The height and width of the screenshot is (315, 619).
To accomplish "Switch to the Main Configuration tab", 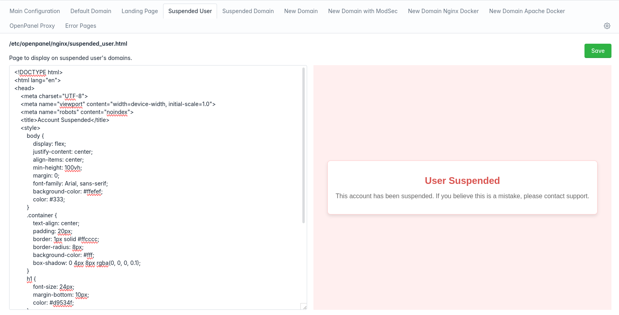I will click(35, 11).
